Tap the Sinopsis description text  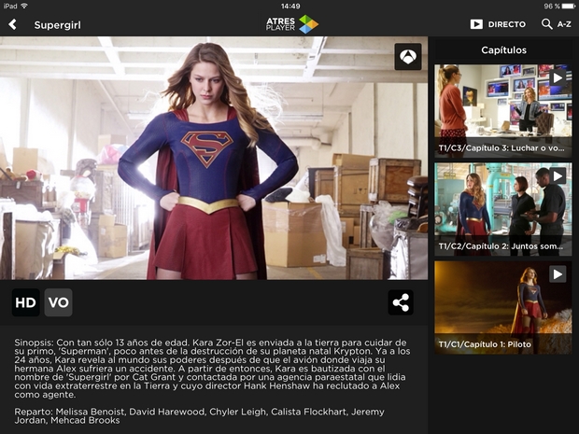tap(212, 369)
